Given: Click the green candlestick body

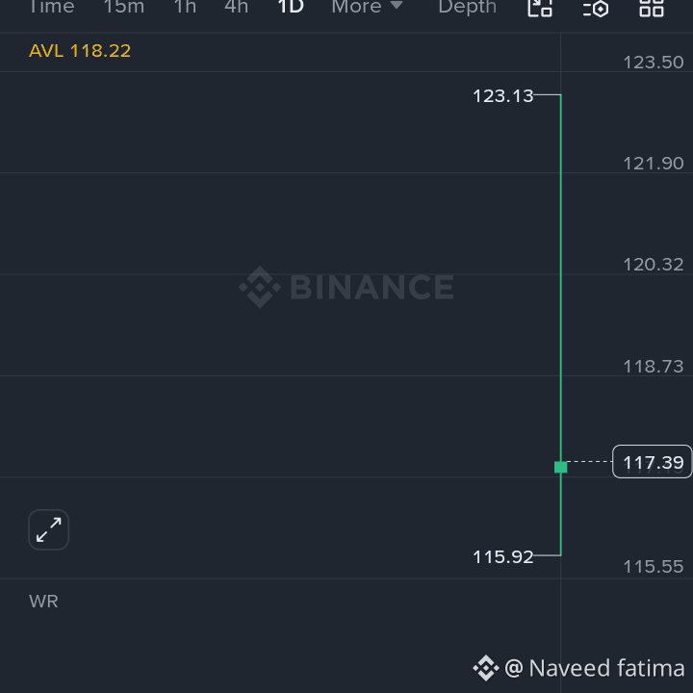Looking at the screenshot, I should point(561,467).
